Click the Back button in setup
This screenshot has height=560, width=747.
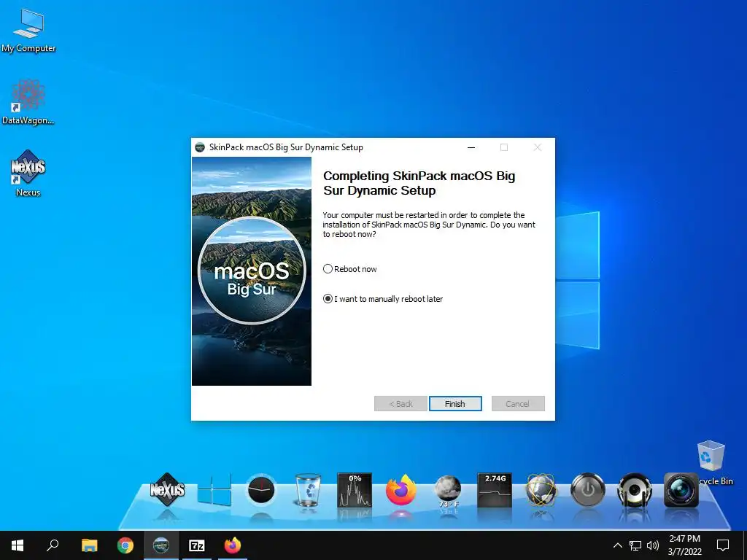click(400, 404)
